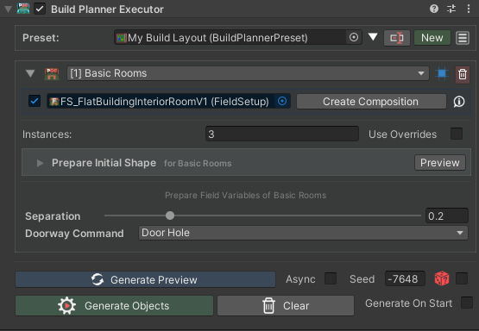Screen dimensions: 479x331
Task: Open the component three-dot context menu
Action: click(x=469, y=9)
